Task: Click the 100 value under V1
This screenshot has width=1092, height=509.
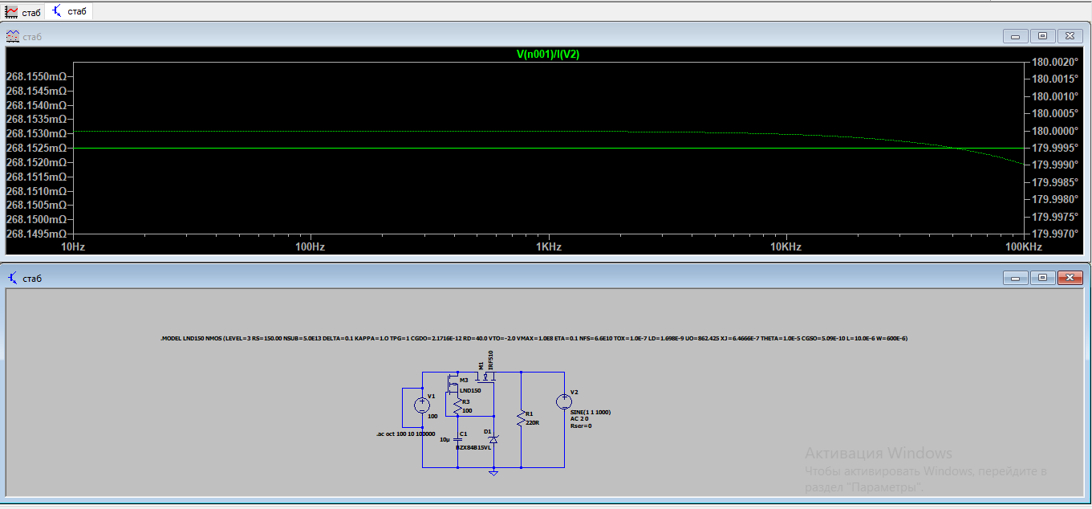Action: coord(432,417)
